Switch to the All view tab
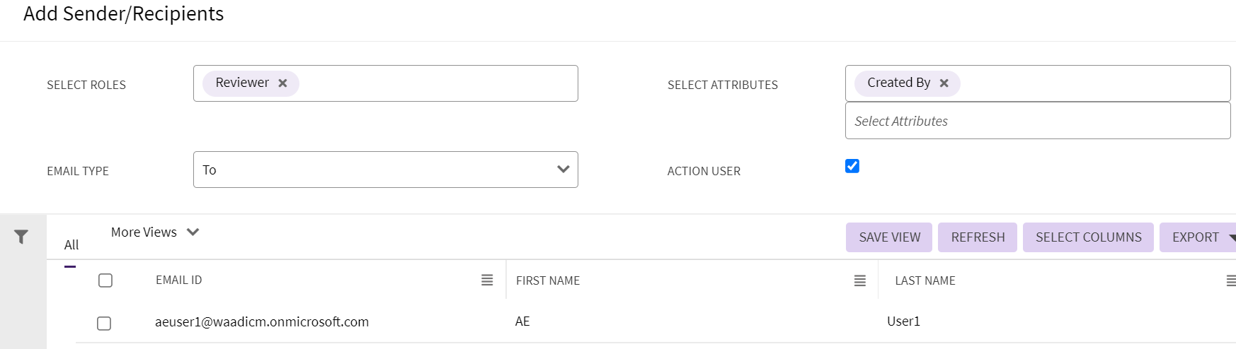 [71, 245]
